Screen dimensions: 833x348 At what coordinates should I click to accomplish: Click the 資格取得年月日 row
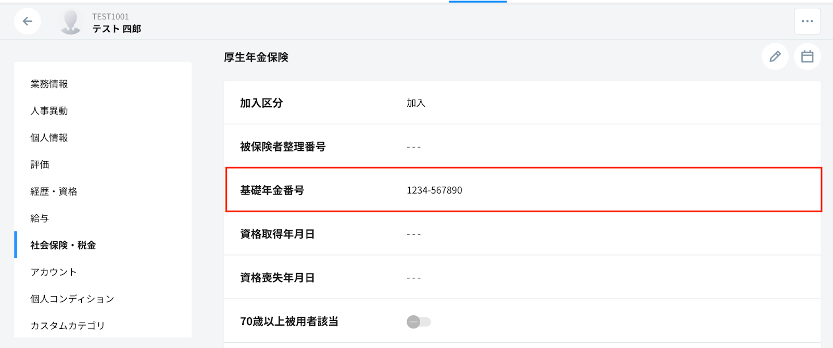pyautogui.click(x=522, y=234)
